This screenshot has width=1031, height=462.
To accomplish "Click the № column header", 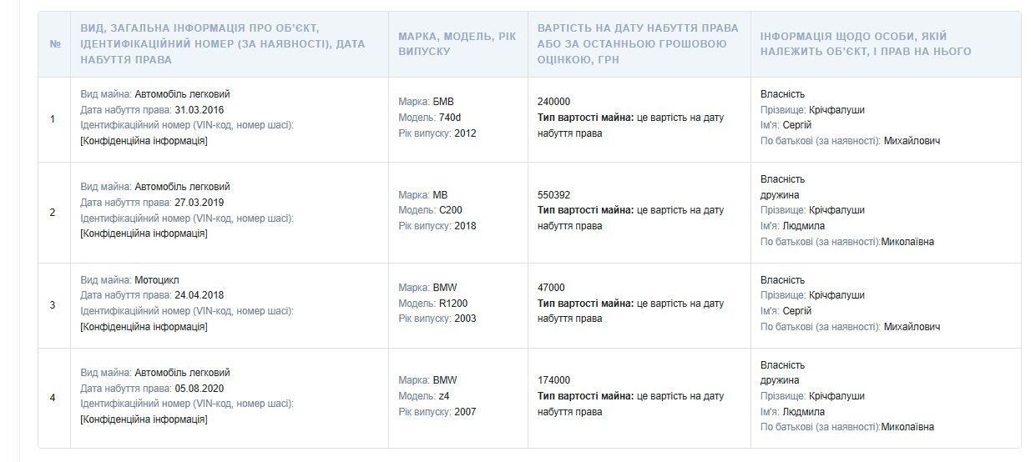I will [x=54, y=44].
